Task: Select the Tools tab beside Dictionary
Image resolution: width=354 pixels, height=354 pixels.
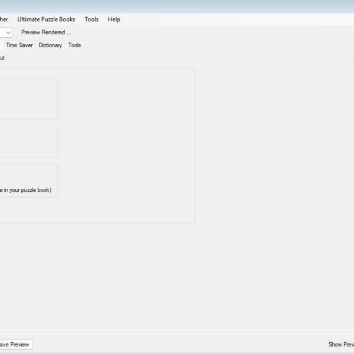Action: (x=74, y=45)
